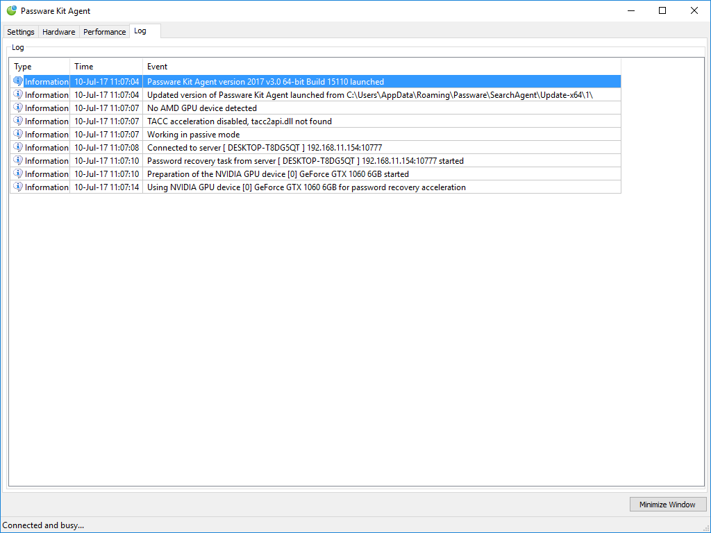711x533 pixels.
Task: Click info icon of 'TACC acceleration disabled' row
Action: tap(18, 121)
